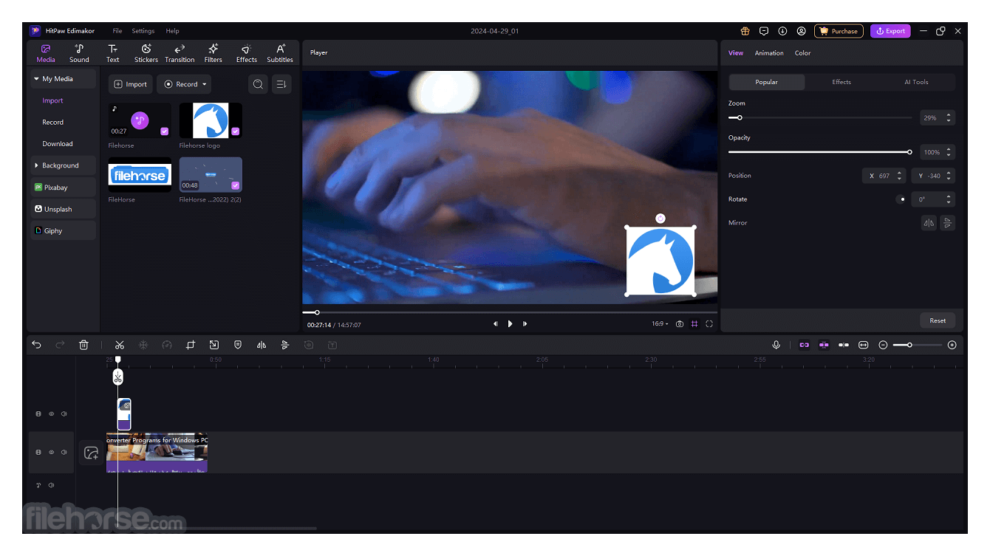This screenshot has height=556, width=990.
Task: Open the Help menu
Action: tap(172, 31)
